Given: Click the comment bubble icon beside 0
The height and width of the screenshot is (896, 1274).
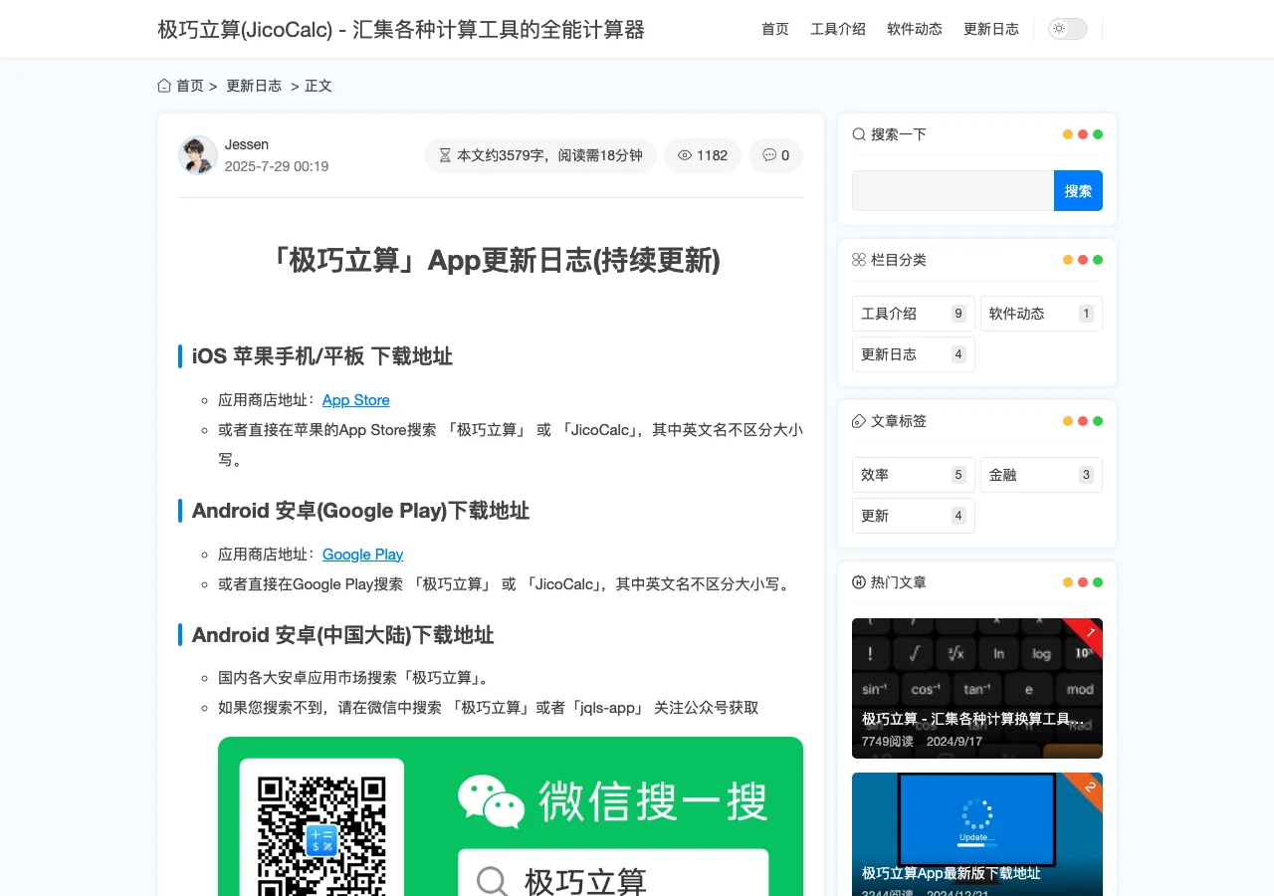Looking at the screenshot, I should tap(769, 155).
